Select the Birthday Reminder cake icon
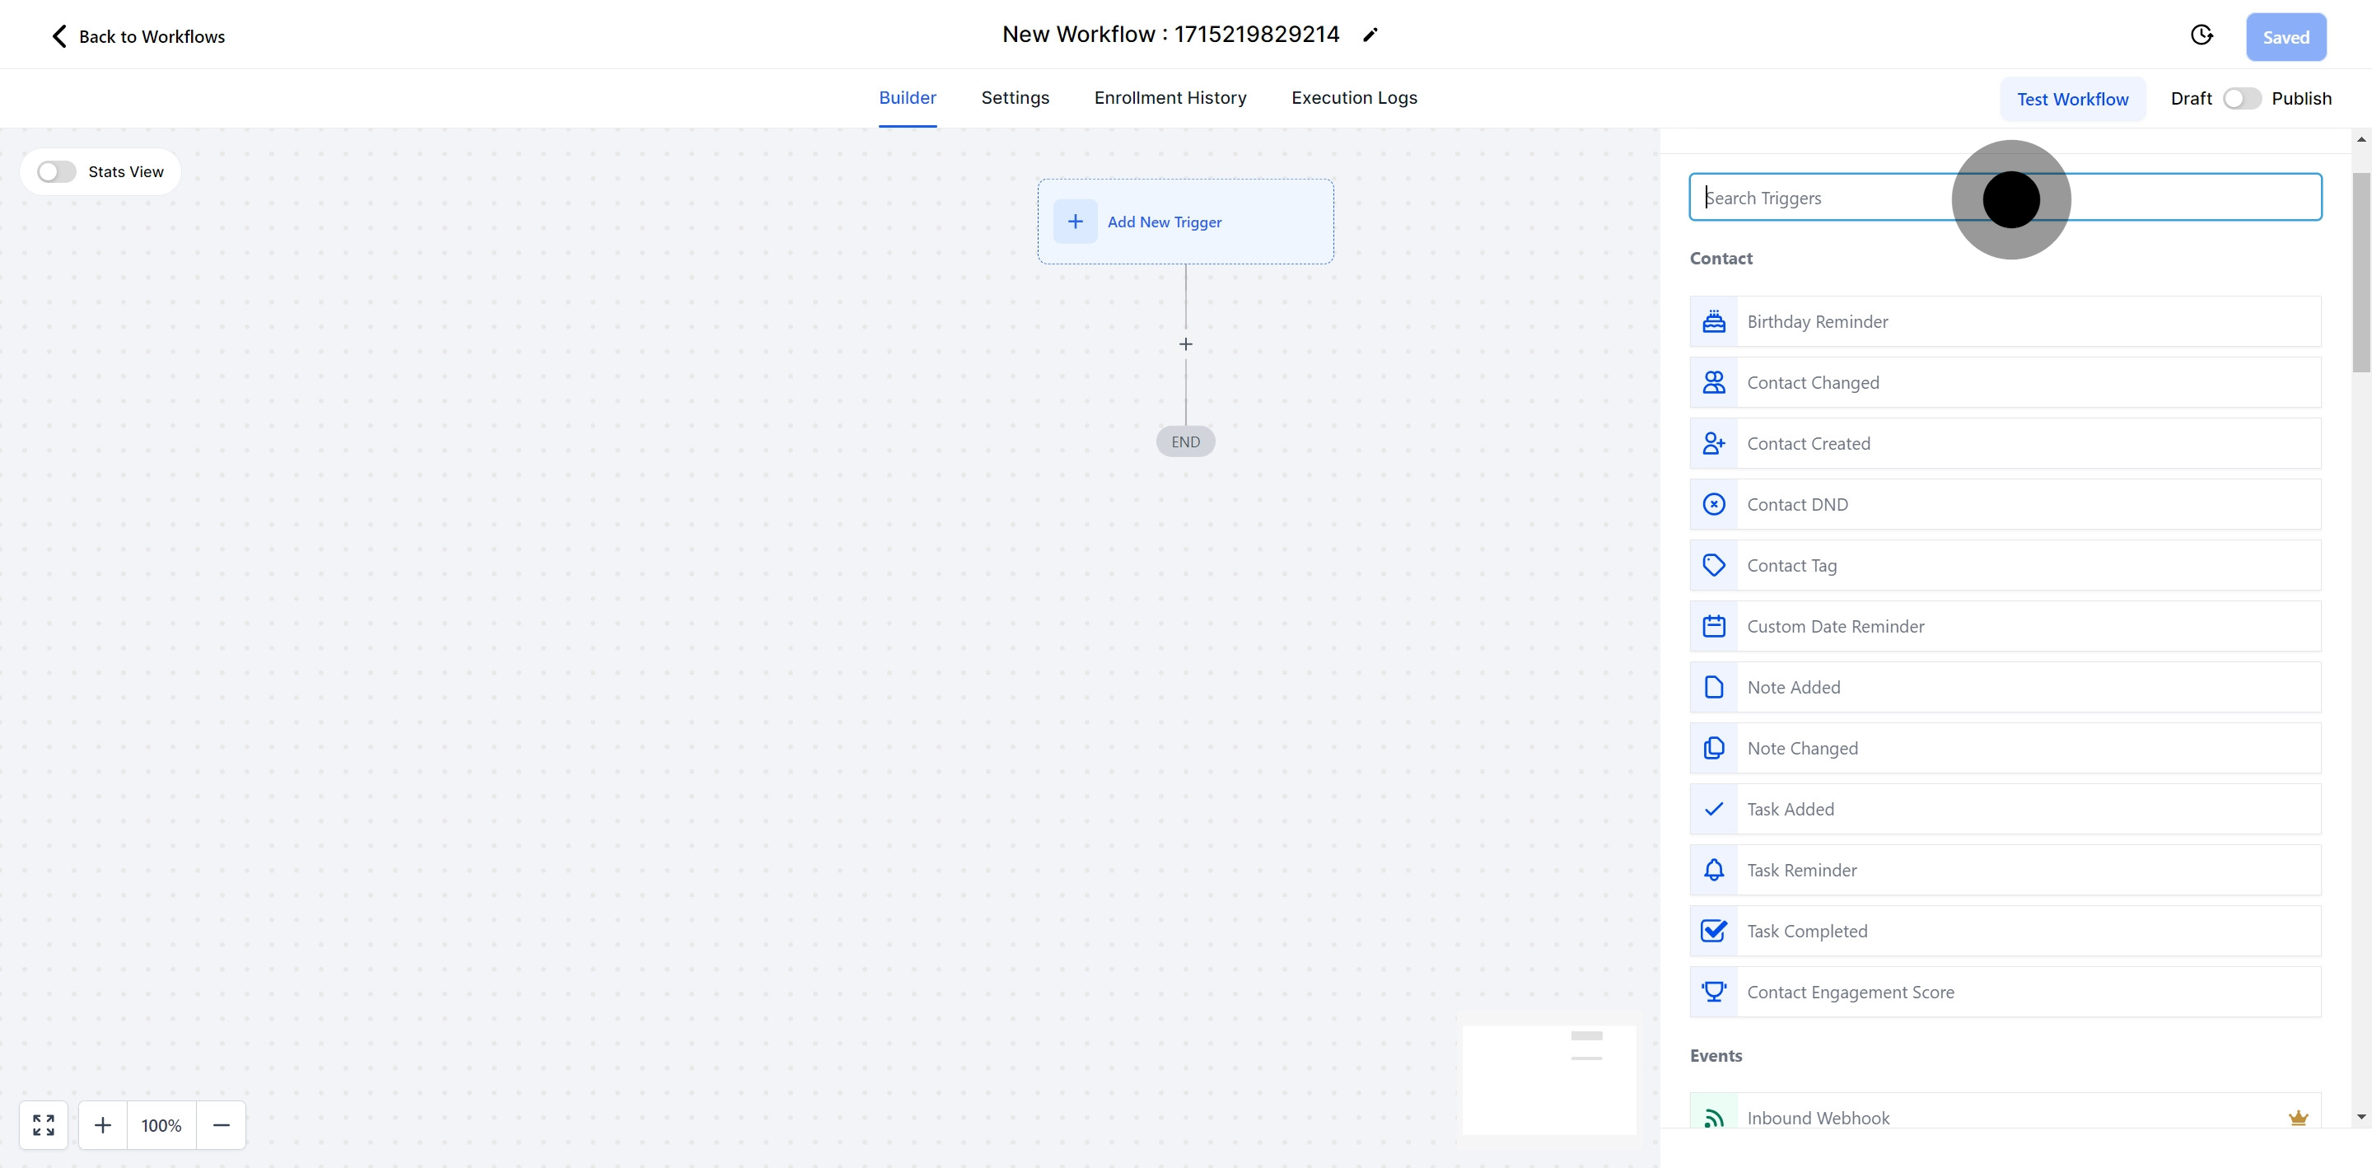 (x=1714, y=321)
